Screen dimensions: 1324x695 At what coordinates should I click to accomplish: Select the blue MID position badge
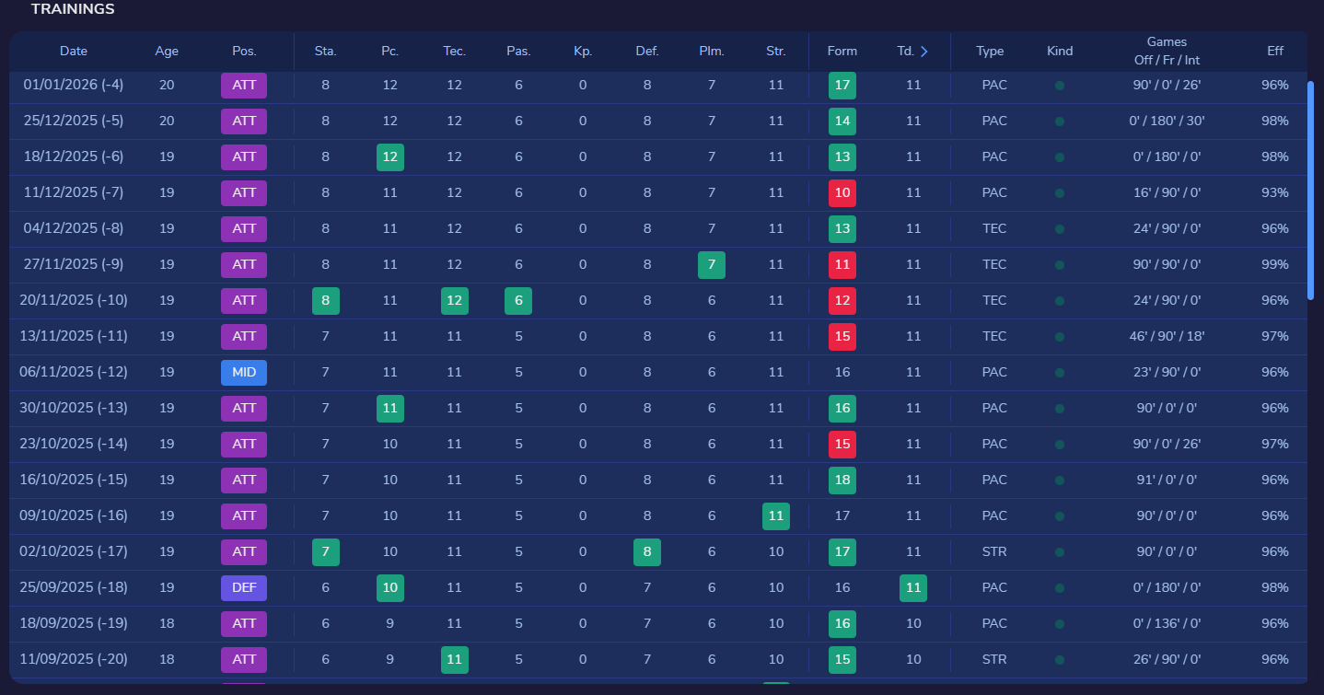244,373
